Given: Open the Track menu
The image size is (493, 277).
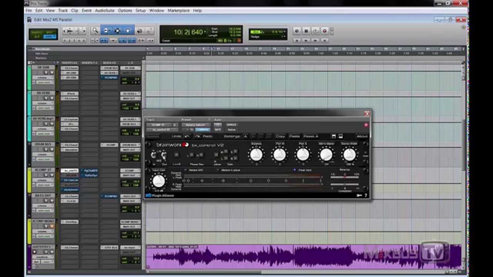Looking at the screenshot, I should click(63, 10).
